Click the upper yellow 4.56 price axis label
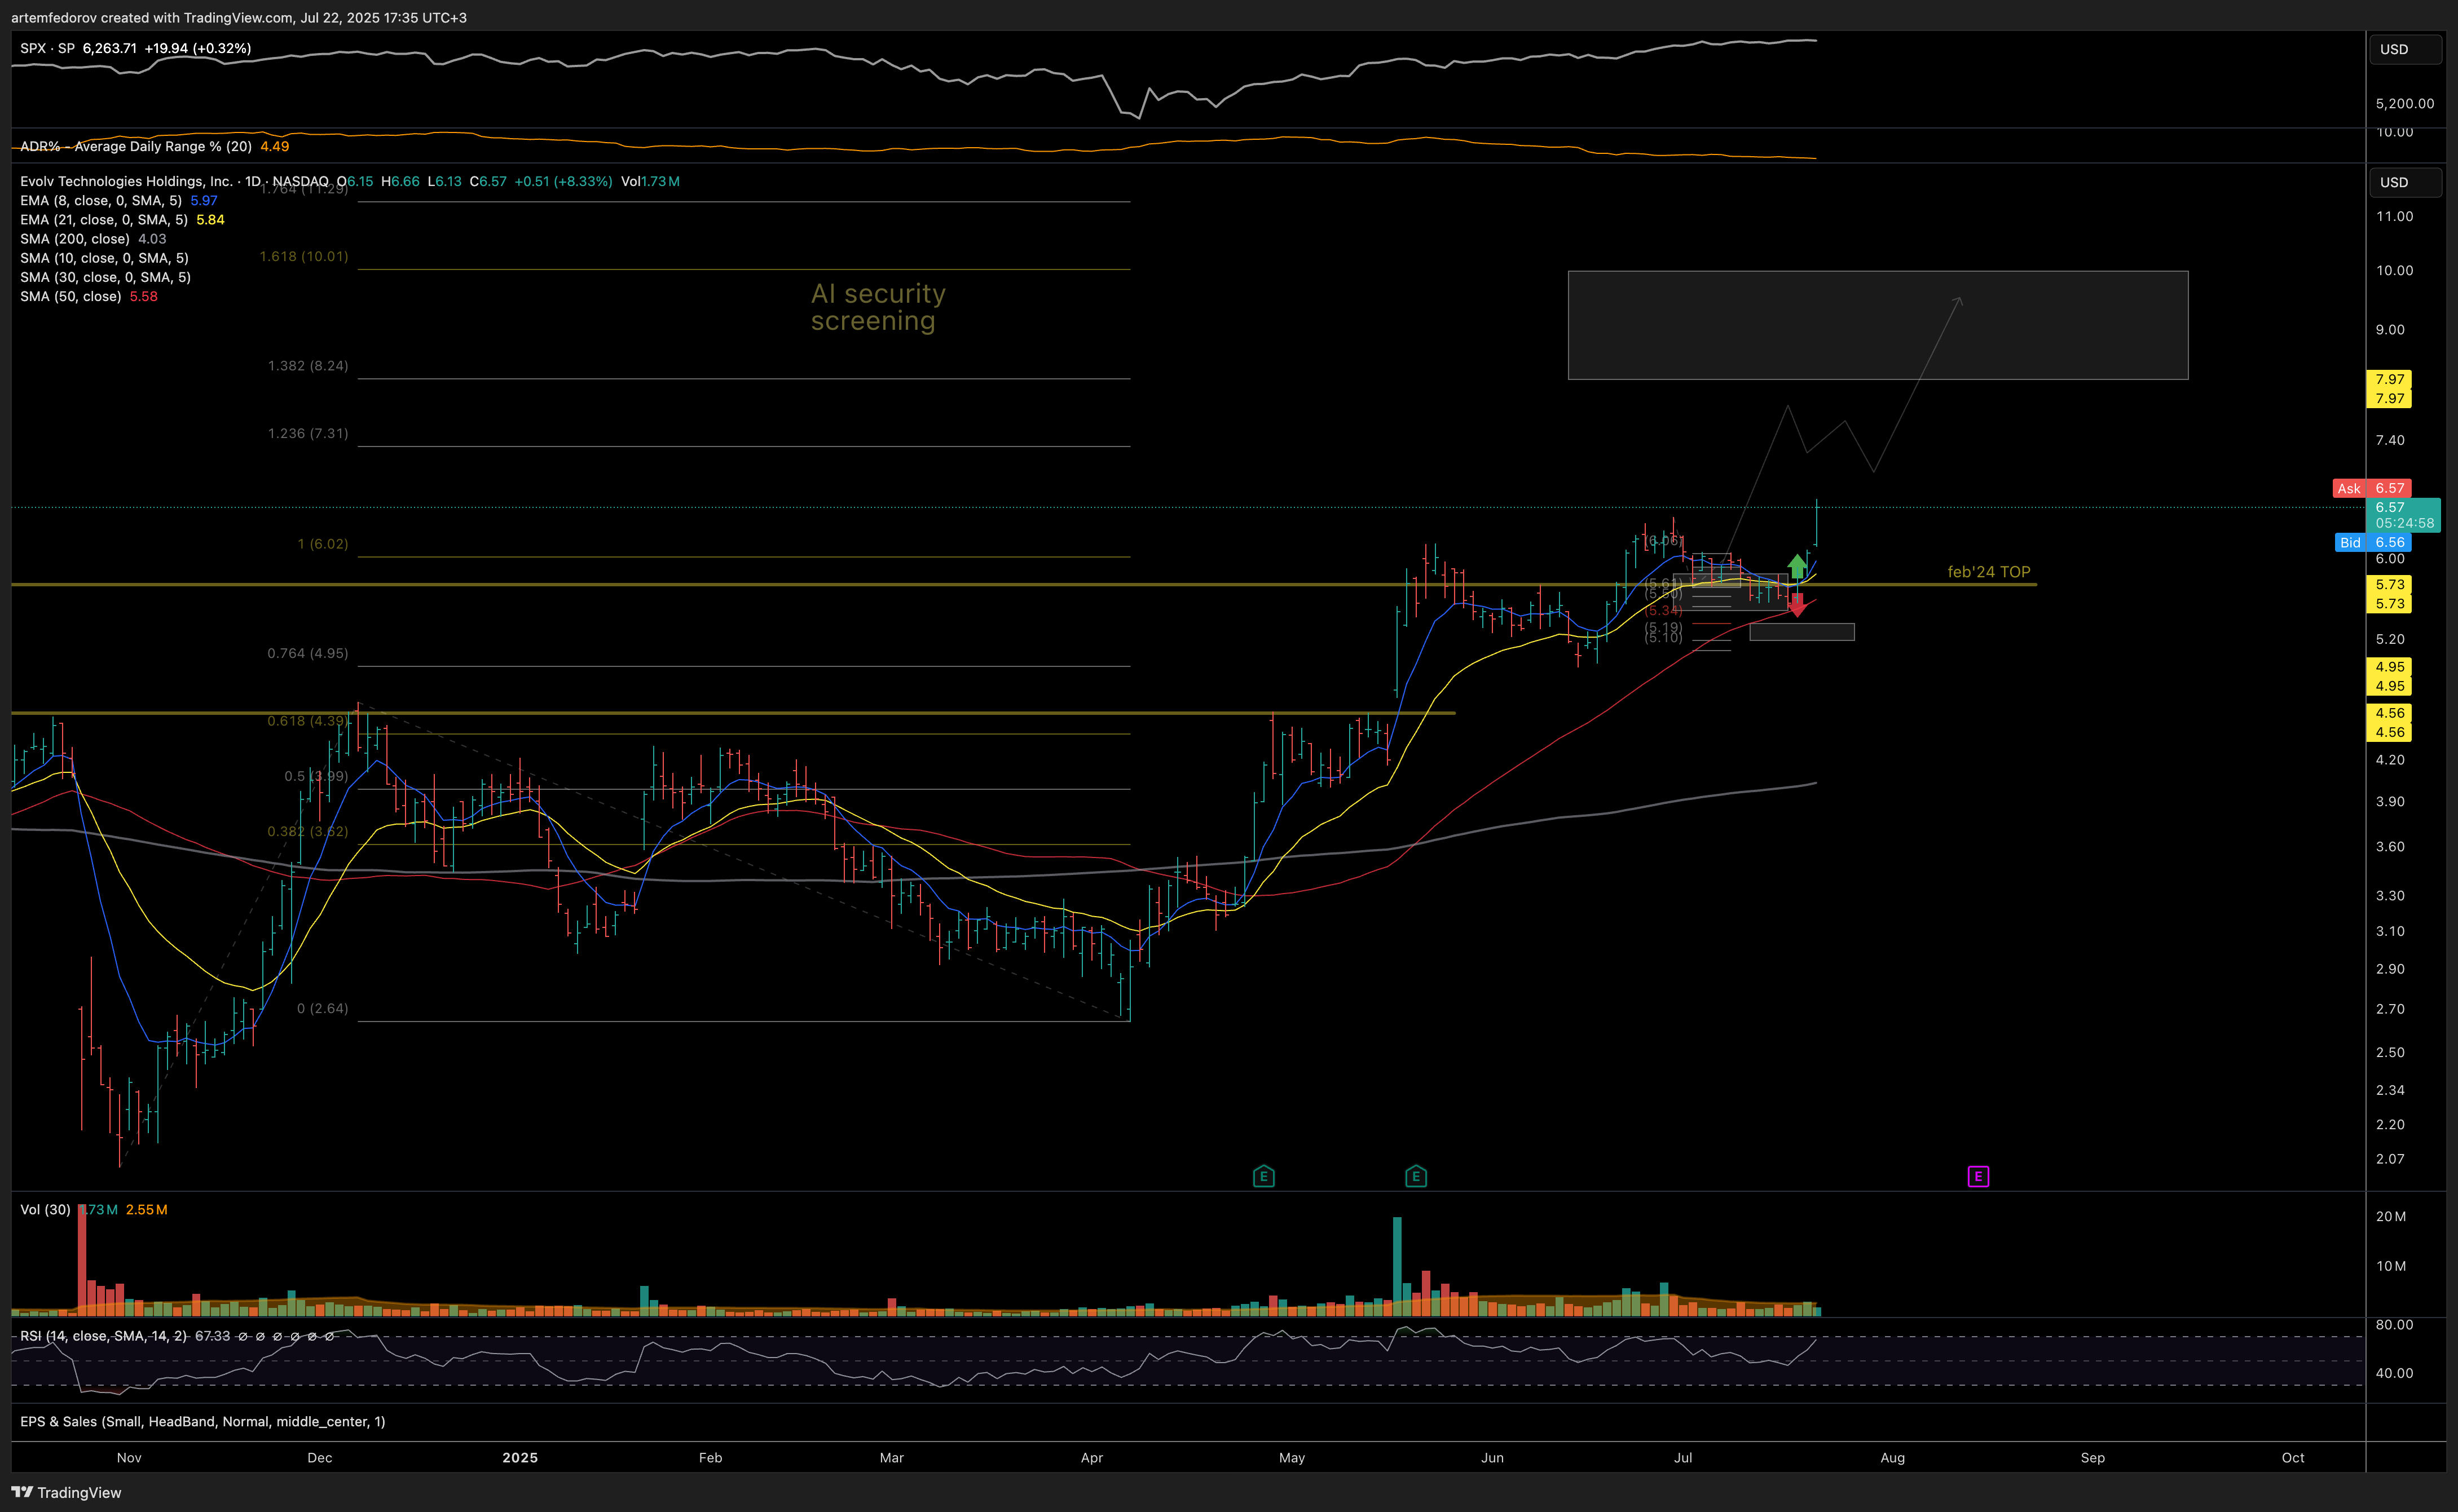The image size is (2458, 1512). [x=2389, y=713]
